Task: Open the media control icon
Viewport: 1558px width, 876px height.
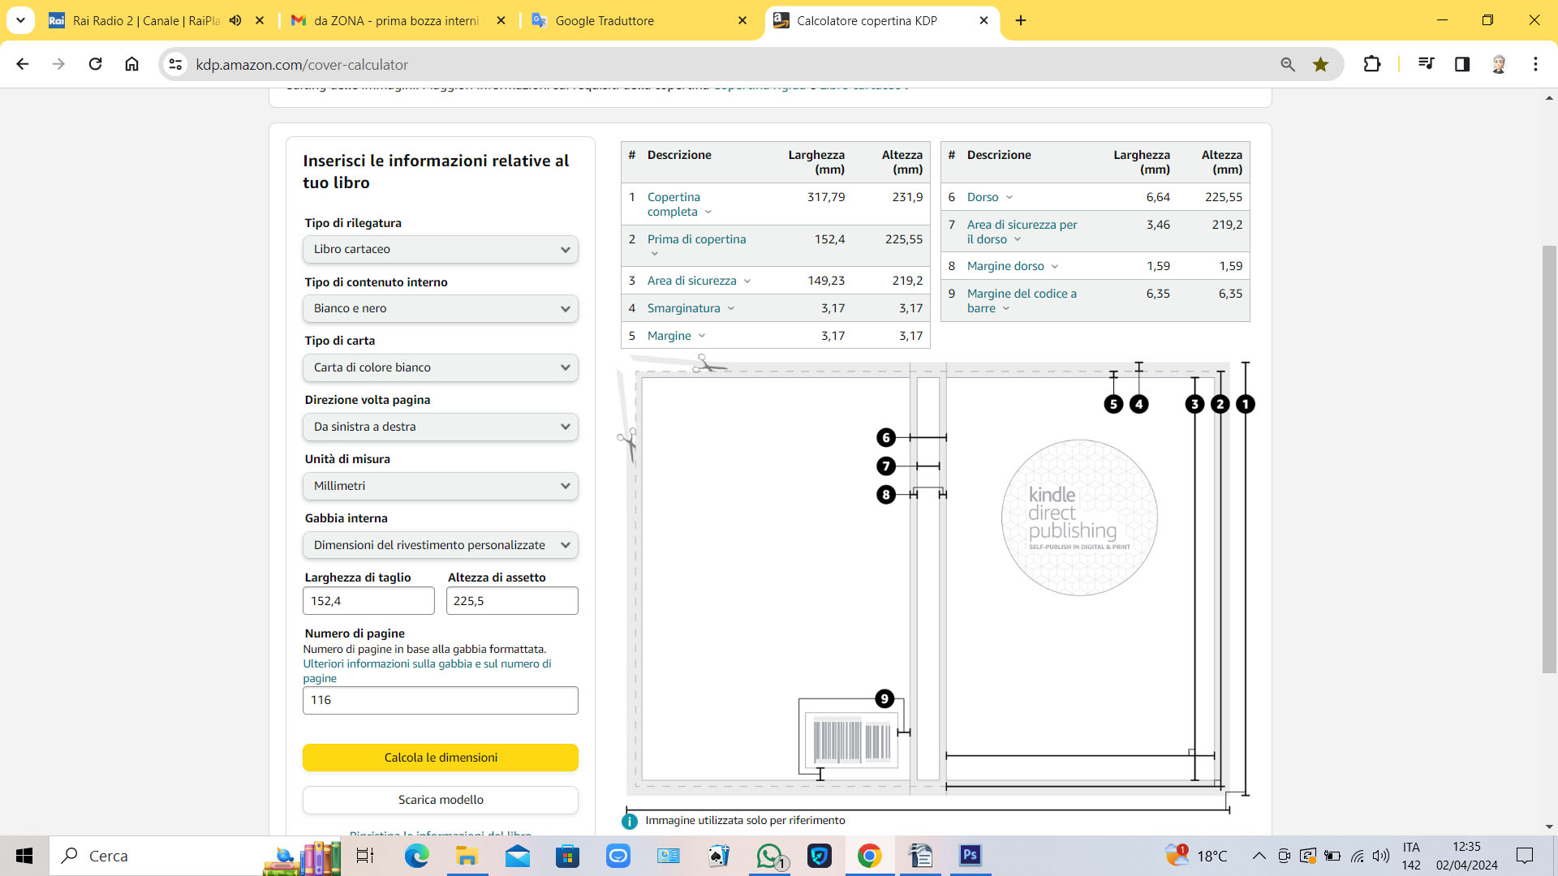Action: tap(1426, 64)
